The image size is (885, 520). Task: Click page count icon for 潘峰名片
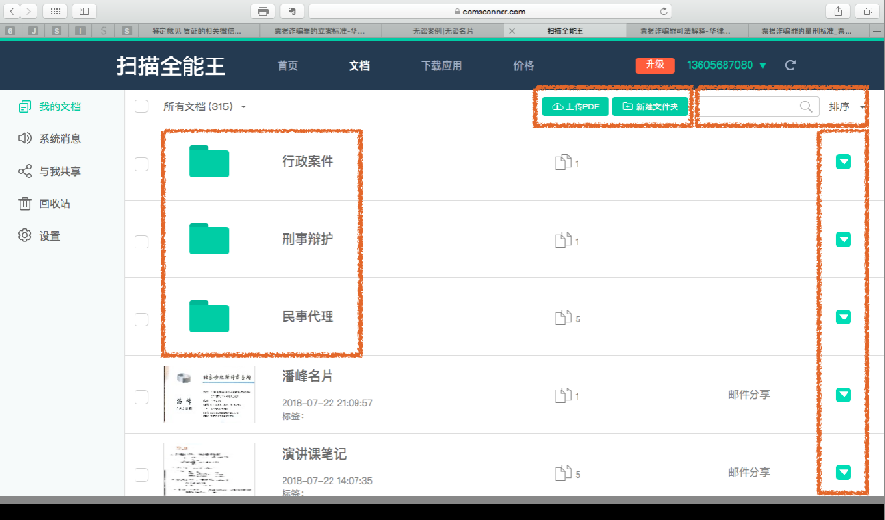(x=564, y=395)
